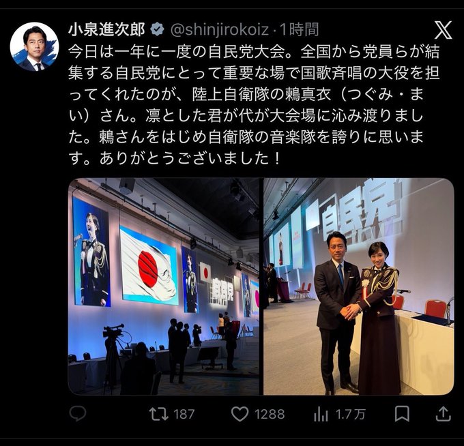Open the @shinjirokoiz handle link

coord(220,30)
